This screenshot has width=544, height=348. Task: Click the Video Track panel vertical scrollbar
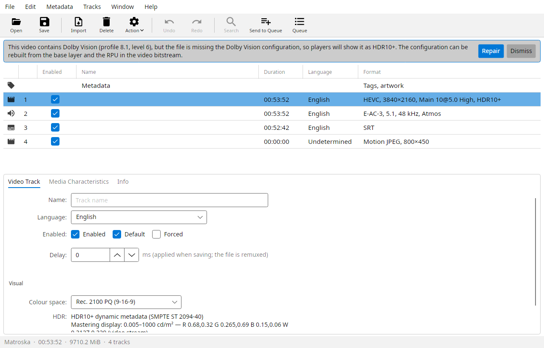(536, 251)
